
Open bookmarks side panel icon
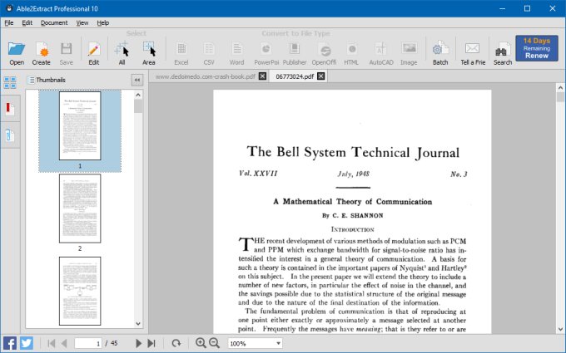point(10,109)
